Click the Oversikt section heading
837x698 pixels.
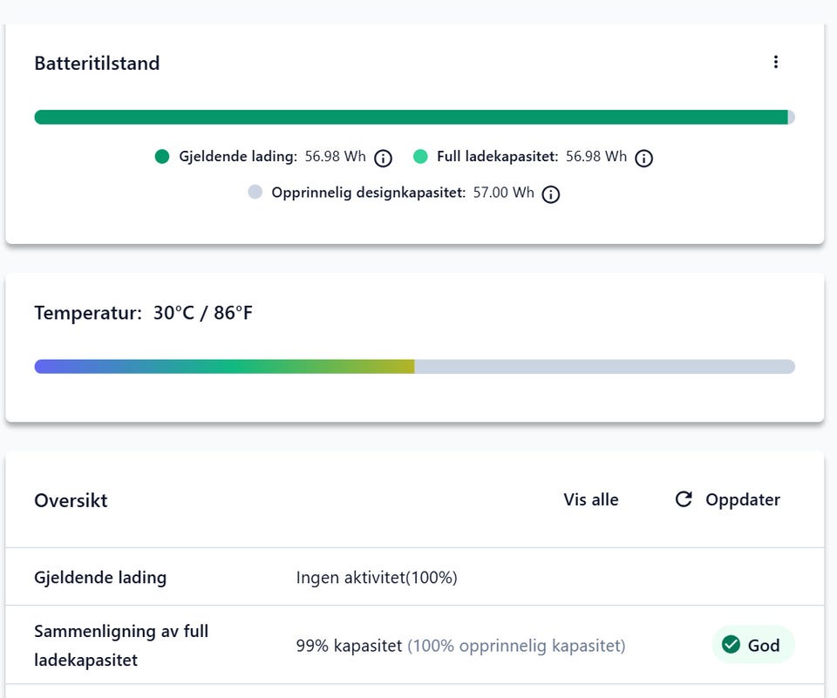pos(71,500)
